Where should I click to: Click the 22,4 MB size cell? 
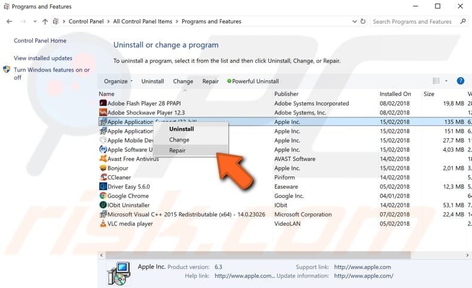click(x=453, y=214)
